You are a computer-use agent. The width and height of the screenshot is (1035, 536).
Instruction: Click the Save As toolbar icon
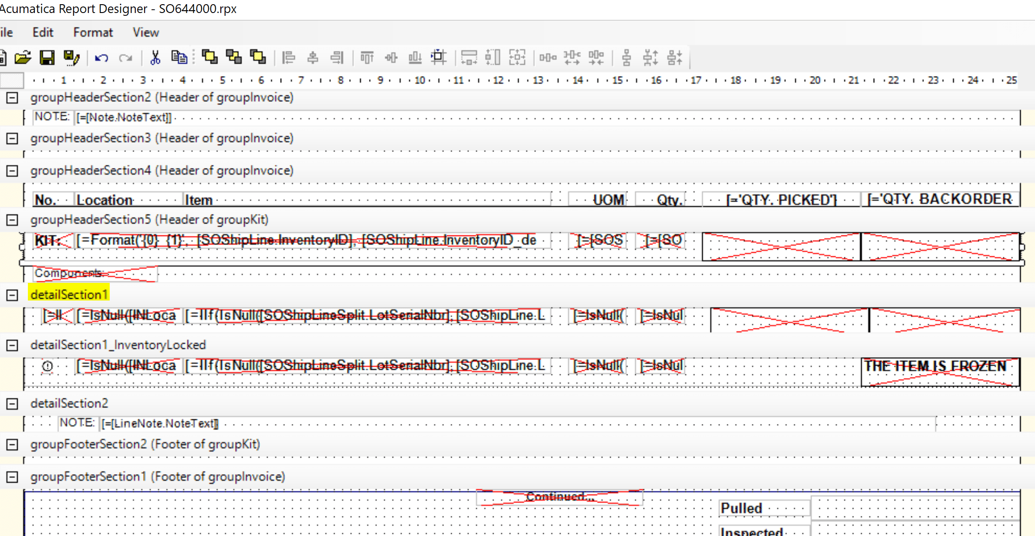[x=71, y=57]
